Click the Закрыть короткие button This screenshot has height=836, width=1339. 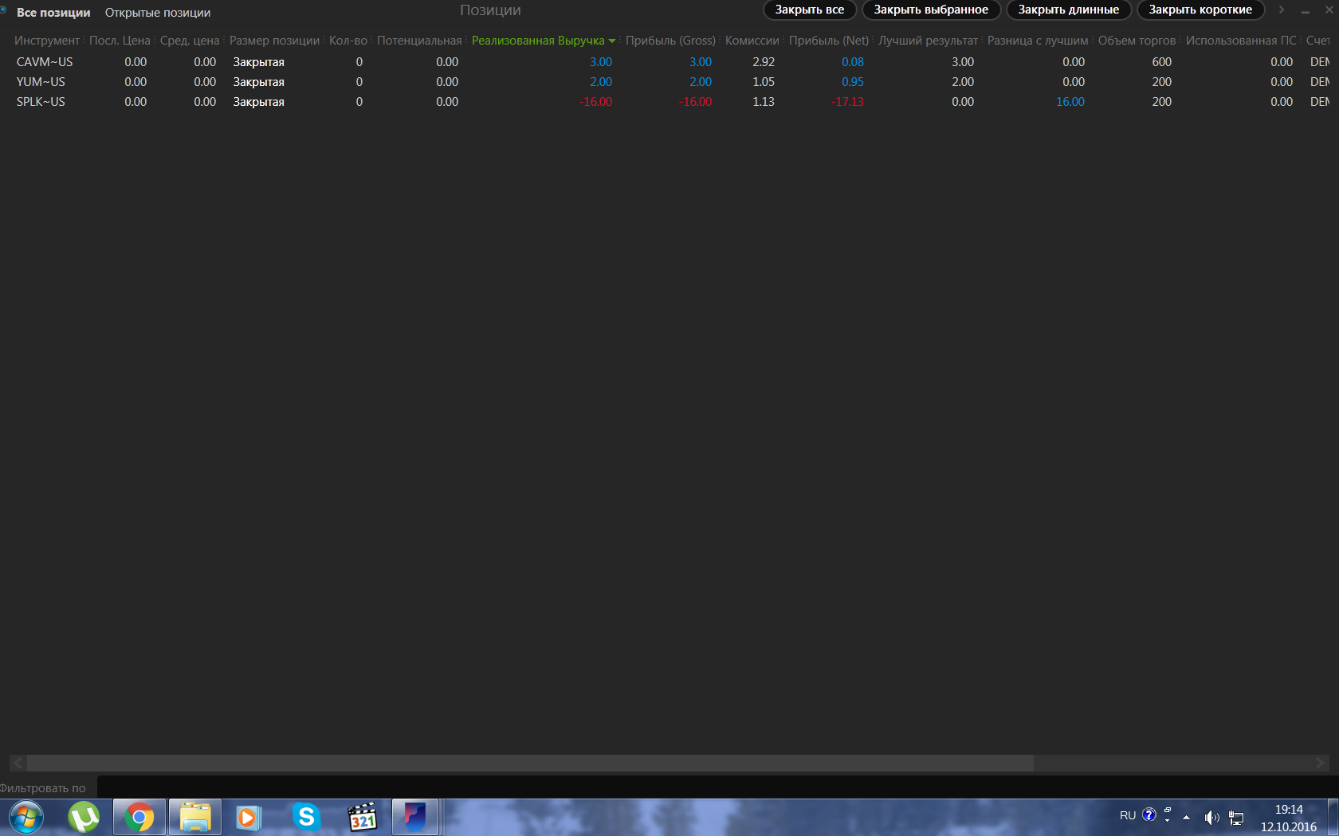click(x=1200, y=10)
